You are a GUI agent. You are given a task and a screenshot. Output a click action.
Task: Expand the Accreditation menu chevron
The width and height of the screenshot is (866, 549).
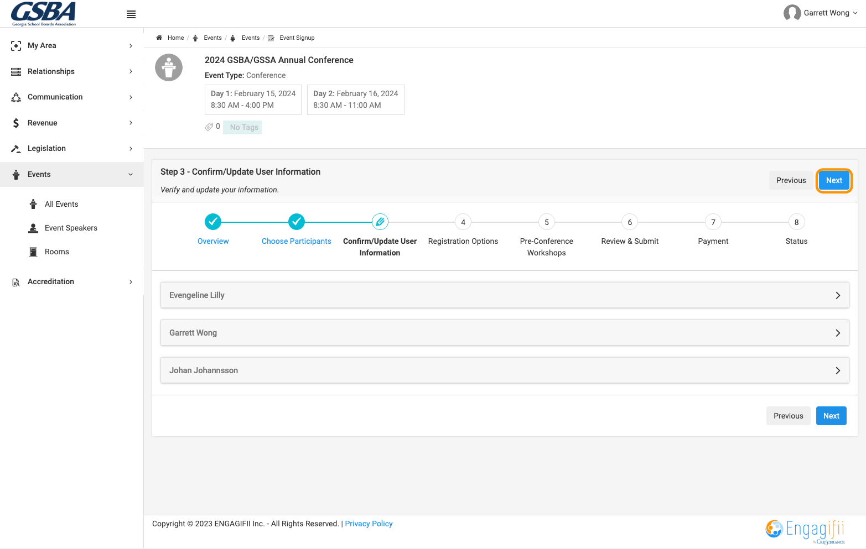(131, 282)
